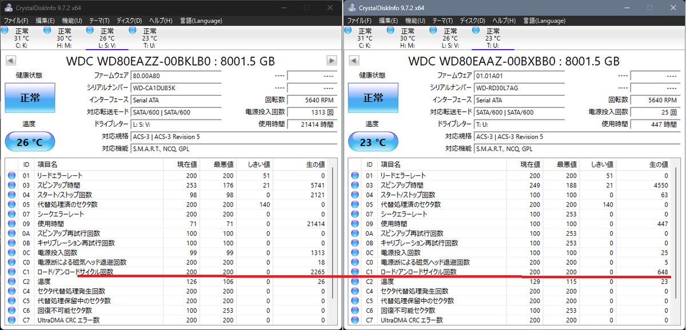Click raw value 2265 in left window

pos(318,272)
